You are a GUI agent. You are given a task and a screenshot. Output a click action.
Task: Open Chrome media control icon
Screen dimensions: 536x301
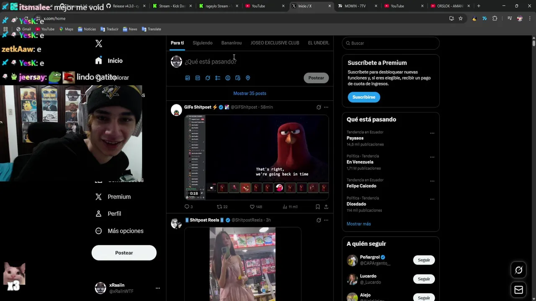(510, 18)
